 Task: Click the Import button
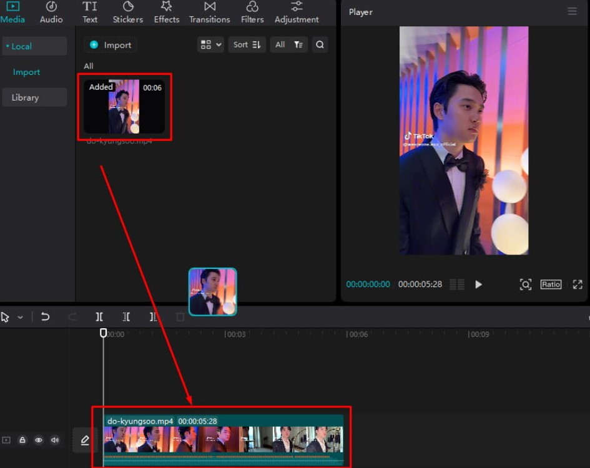coord(110,44)
